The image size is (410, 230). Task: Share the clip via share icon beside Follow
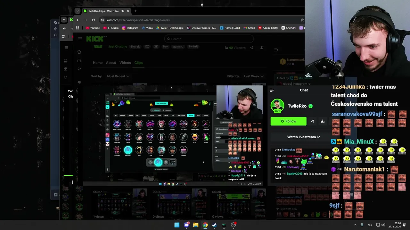coord(312,121)
